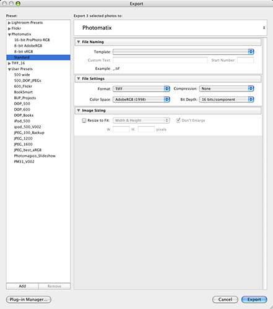Click the Lightroom Presets folder label
This screenshot has width=273, height=309.
coord(27,23)
